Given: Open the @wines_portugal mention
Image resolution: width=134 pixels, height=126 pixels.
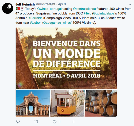Looking at the screenshot, I should click(x=49, y=9).
